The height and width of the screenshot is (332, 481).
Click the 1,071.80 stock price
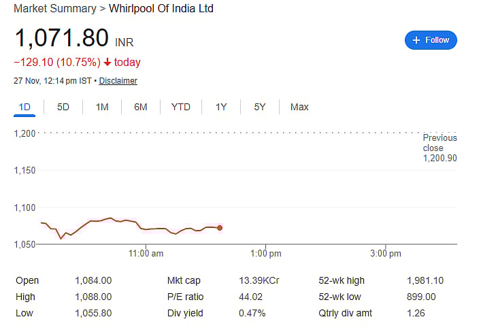pyautogui.click(x=62, y=37)
